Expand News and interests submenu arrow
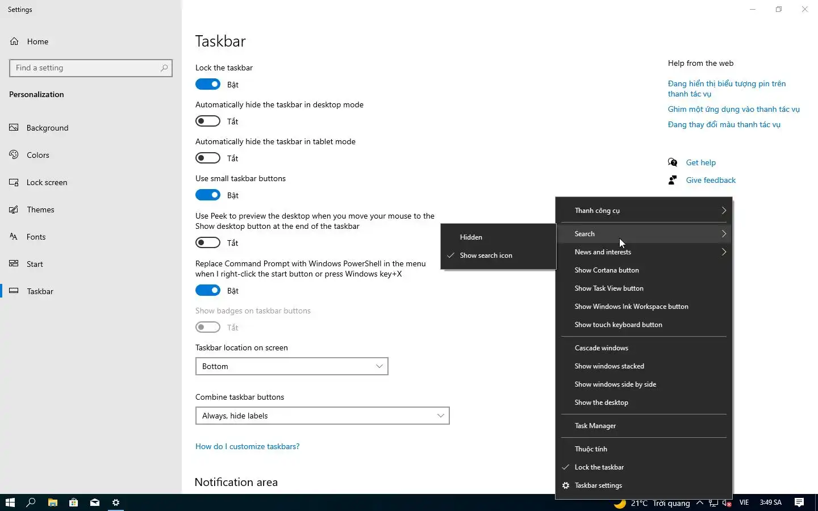 coord(724,252)
